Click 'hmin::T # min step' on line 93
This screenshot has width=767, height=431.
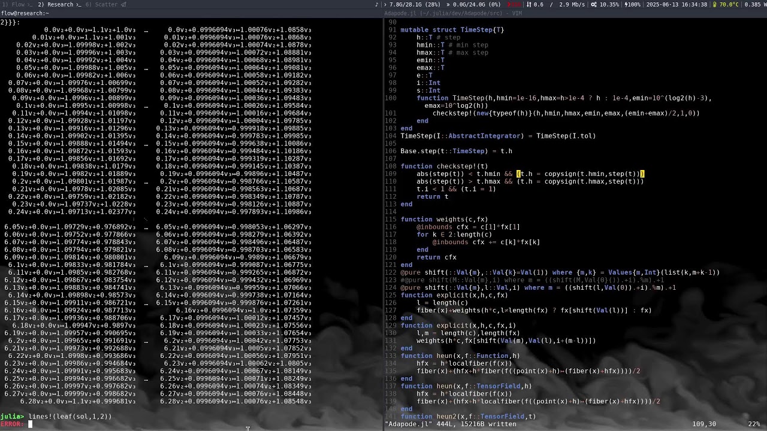coord(452,45)
